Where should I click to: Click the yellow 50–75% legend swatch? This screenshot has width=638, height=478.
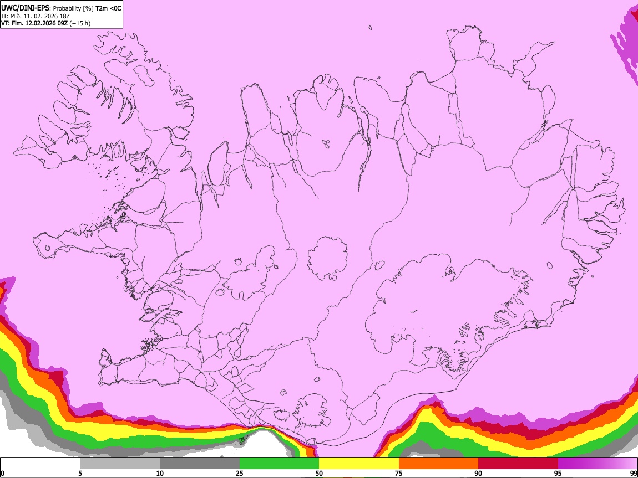tap(359, 464)
